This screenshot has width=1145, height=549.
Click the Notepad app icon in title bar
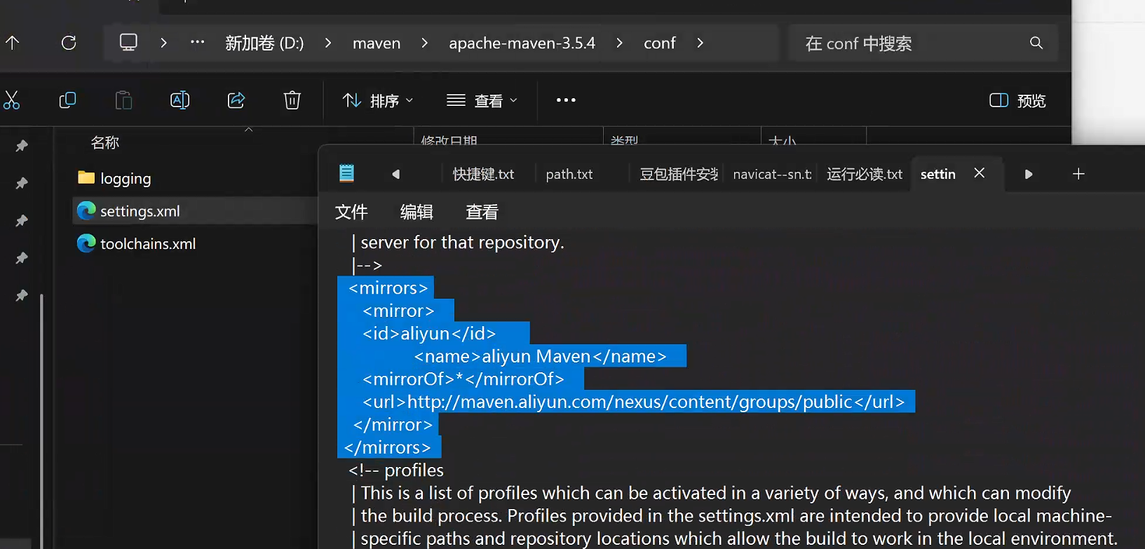click(x=346, y=173)
